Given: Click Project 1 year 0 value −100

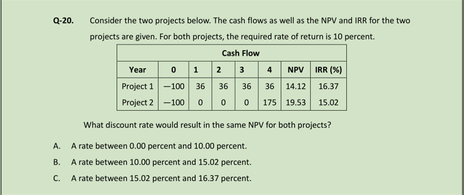Looking at the screenshot, I should [x=174, y=86].
